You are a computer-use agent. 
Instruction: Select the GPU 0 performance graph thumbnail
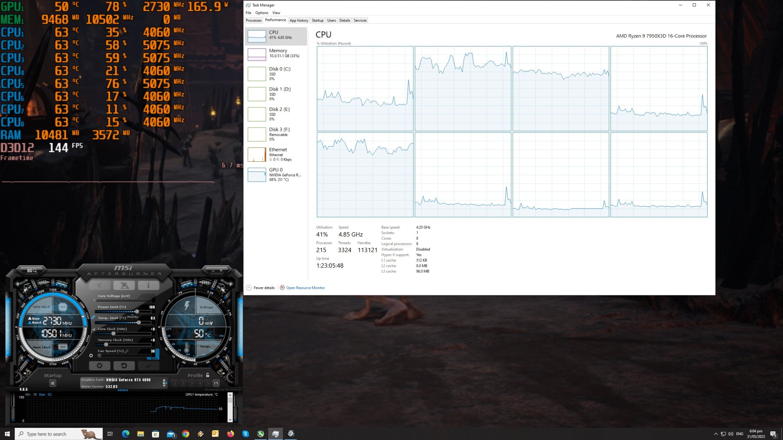click(257, 175)
